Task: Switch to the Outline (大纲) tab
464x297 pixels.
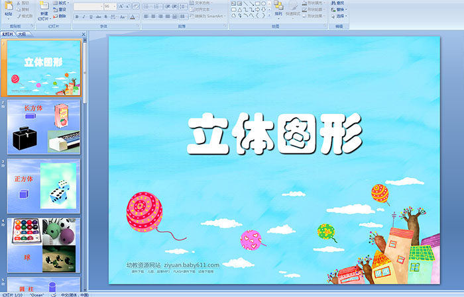Action: [x=22, y=33]
